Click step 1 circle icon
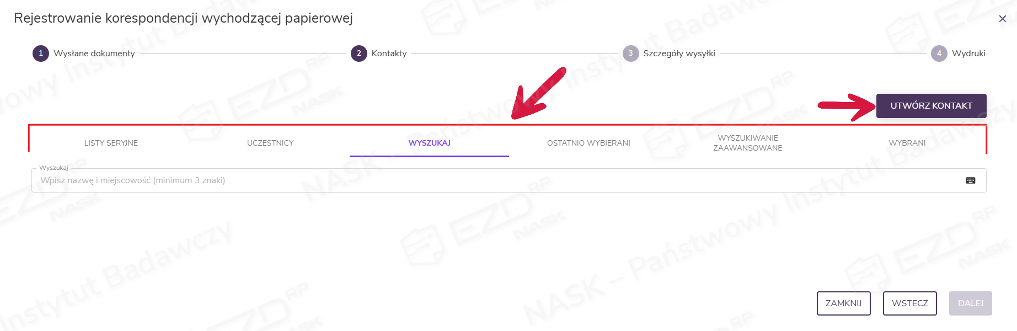The height and width of the screenshot is (331, 1017). click(x=41, y=54)
